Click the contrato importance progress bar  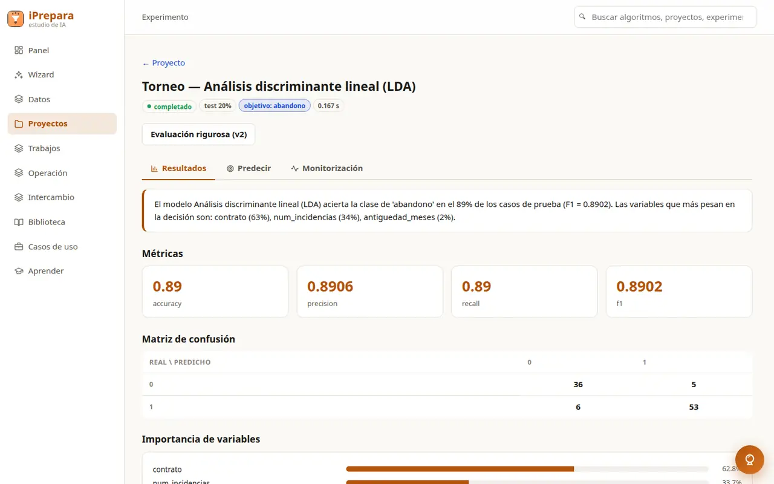[x=527, y=469]
